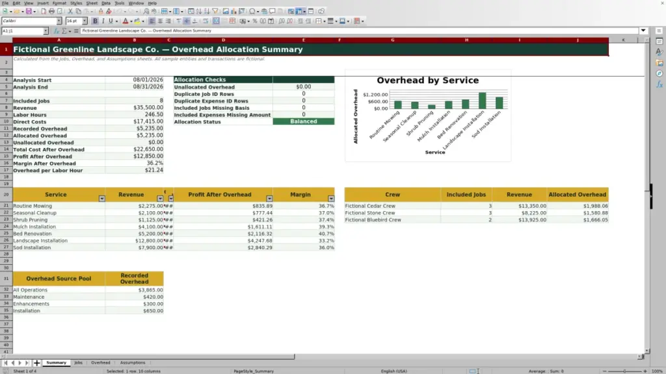Viewport: 666px width, 374px height.
Task: Switch to the Assumptions sheet tab
Action: click(x=133, y=362)
